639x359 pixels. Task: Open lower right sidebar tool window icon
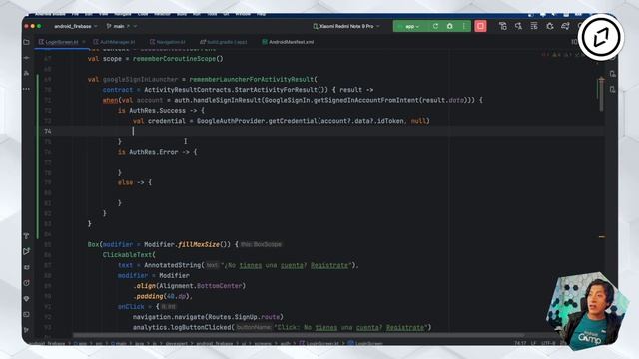click(613, 89)
